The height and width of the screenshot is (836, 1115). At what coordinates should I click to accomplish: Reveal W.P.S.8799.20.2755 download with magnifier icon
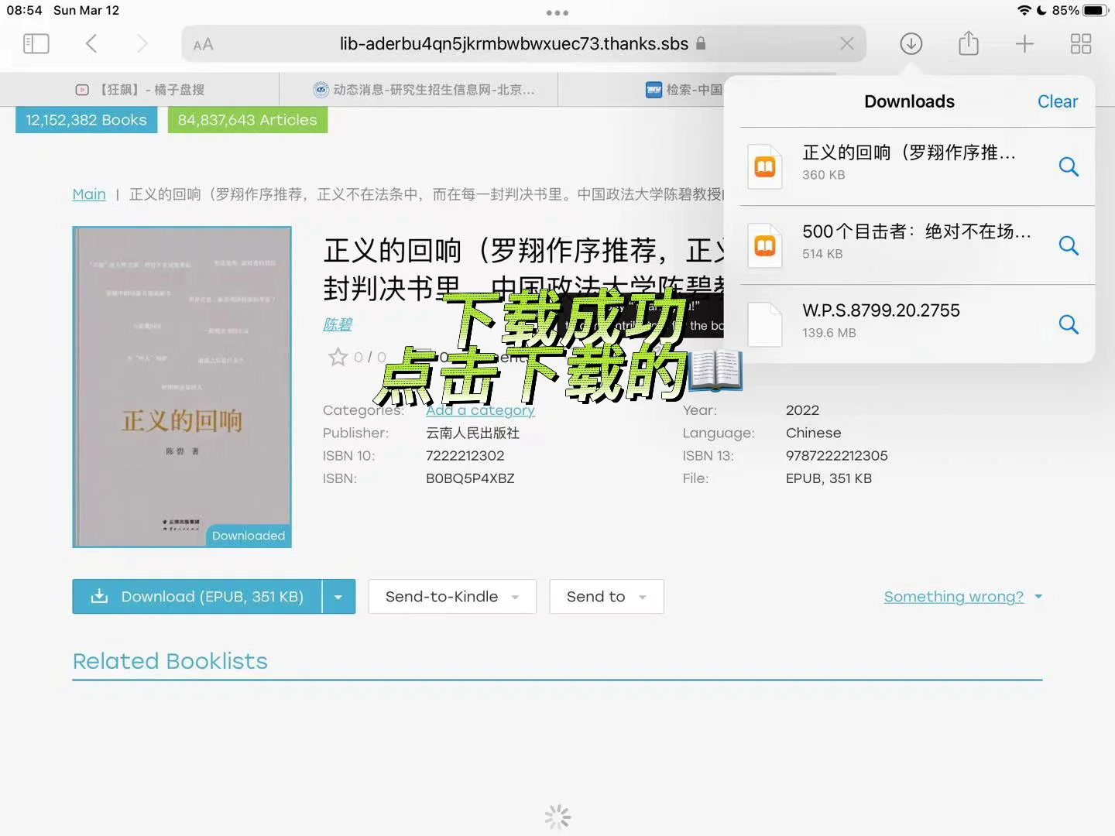point(1069,324)
